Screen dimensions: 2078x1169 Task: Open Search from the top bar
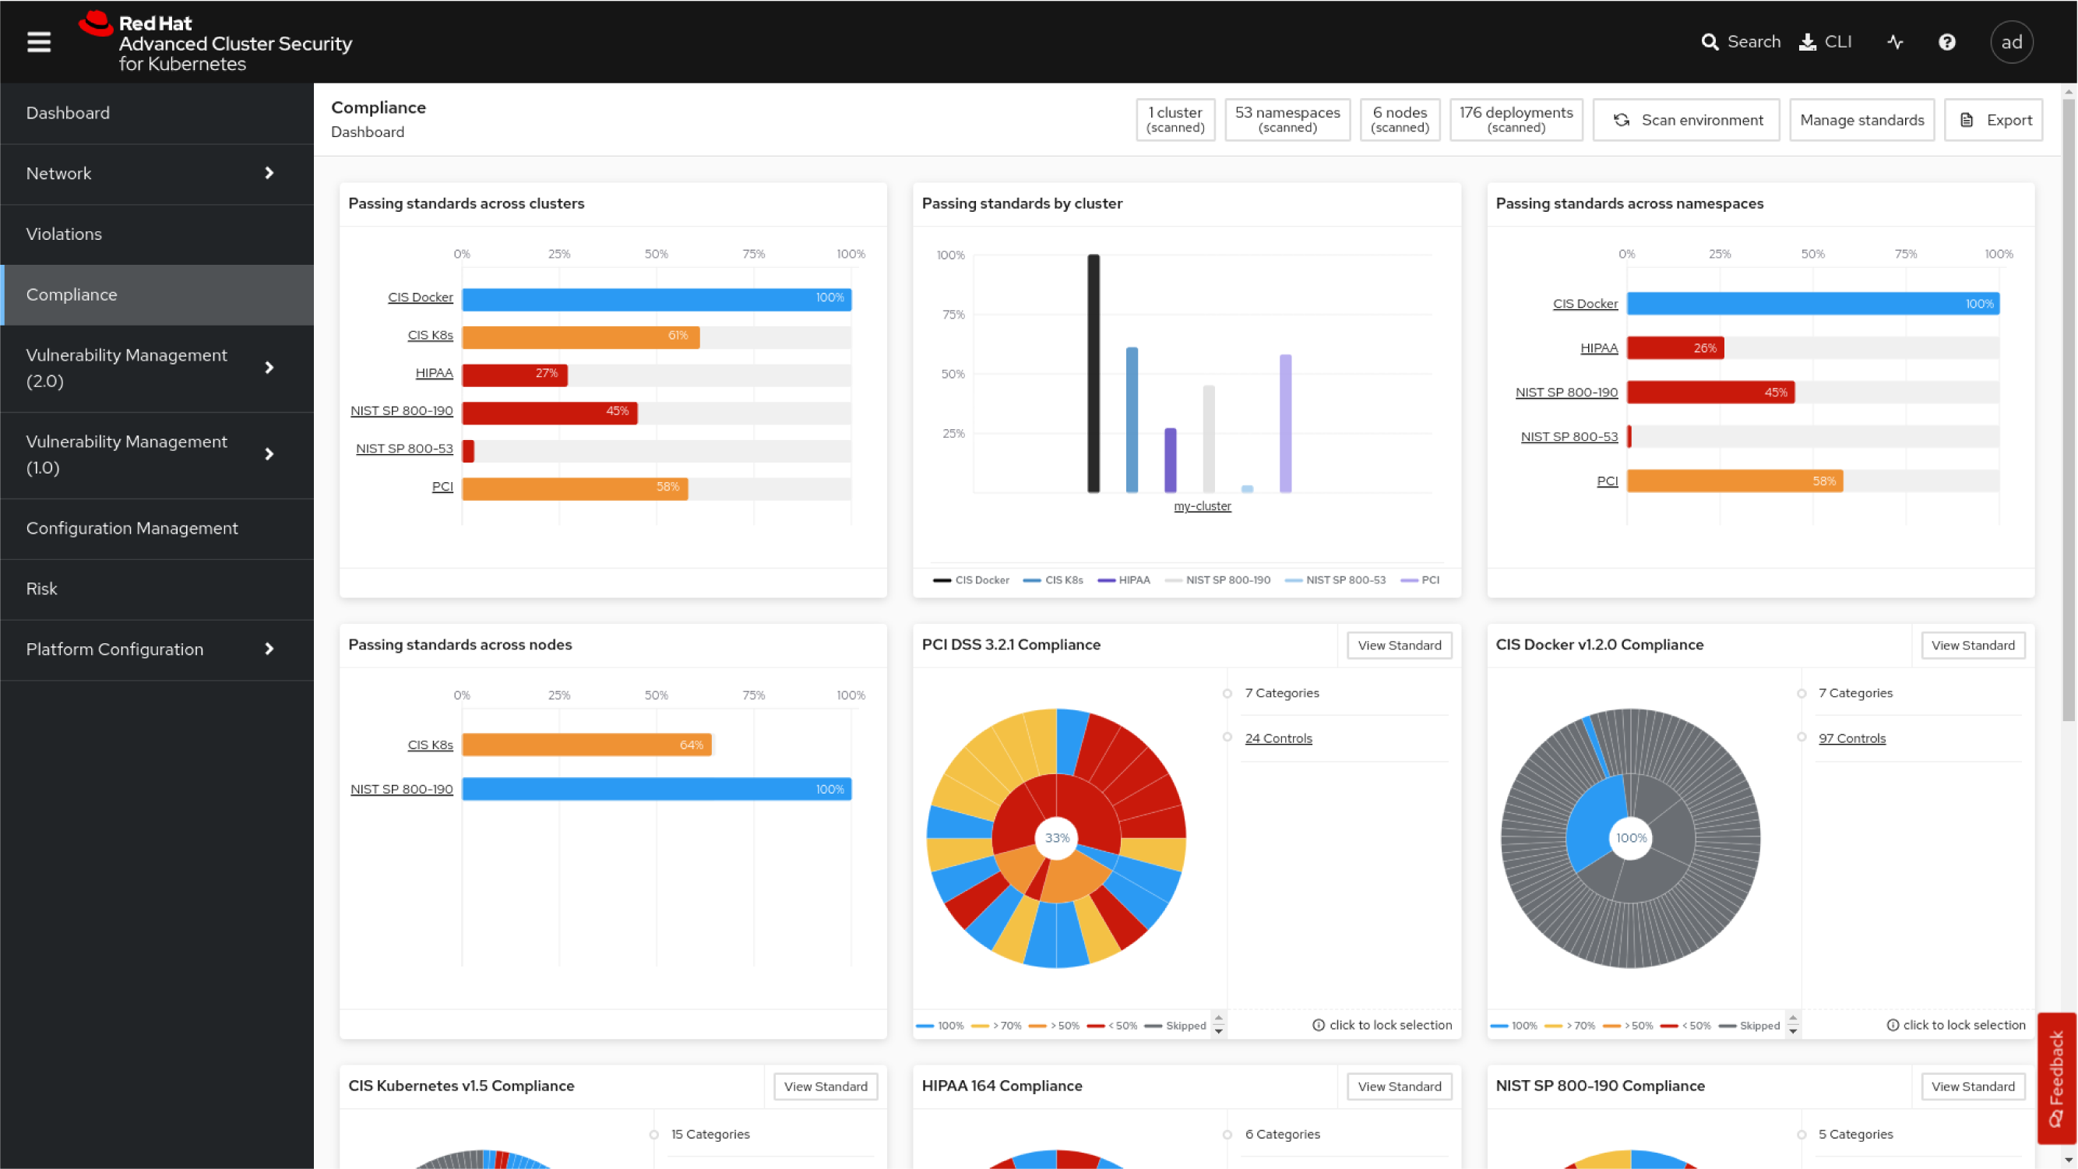click(1740, 41)
